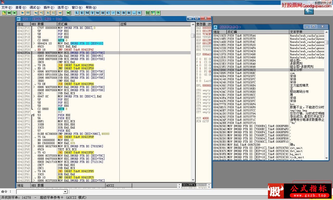Click HEX 数据 column header in CPU pane

click(x=44, y=24)
